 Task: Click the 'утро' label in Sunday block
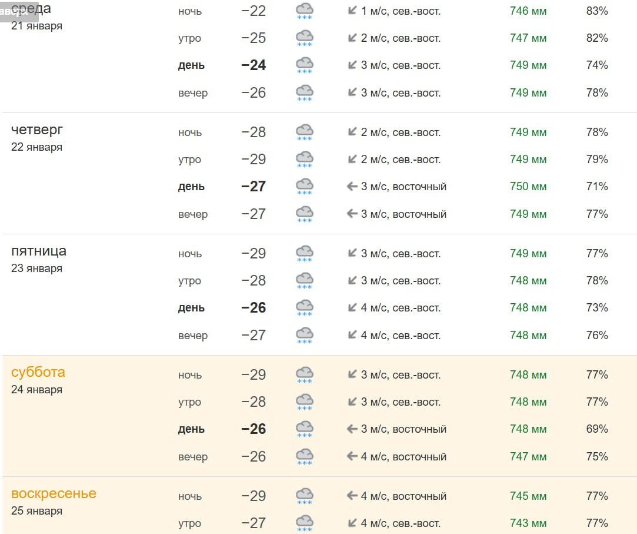pyautogui.click(x=190, y=524)
